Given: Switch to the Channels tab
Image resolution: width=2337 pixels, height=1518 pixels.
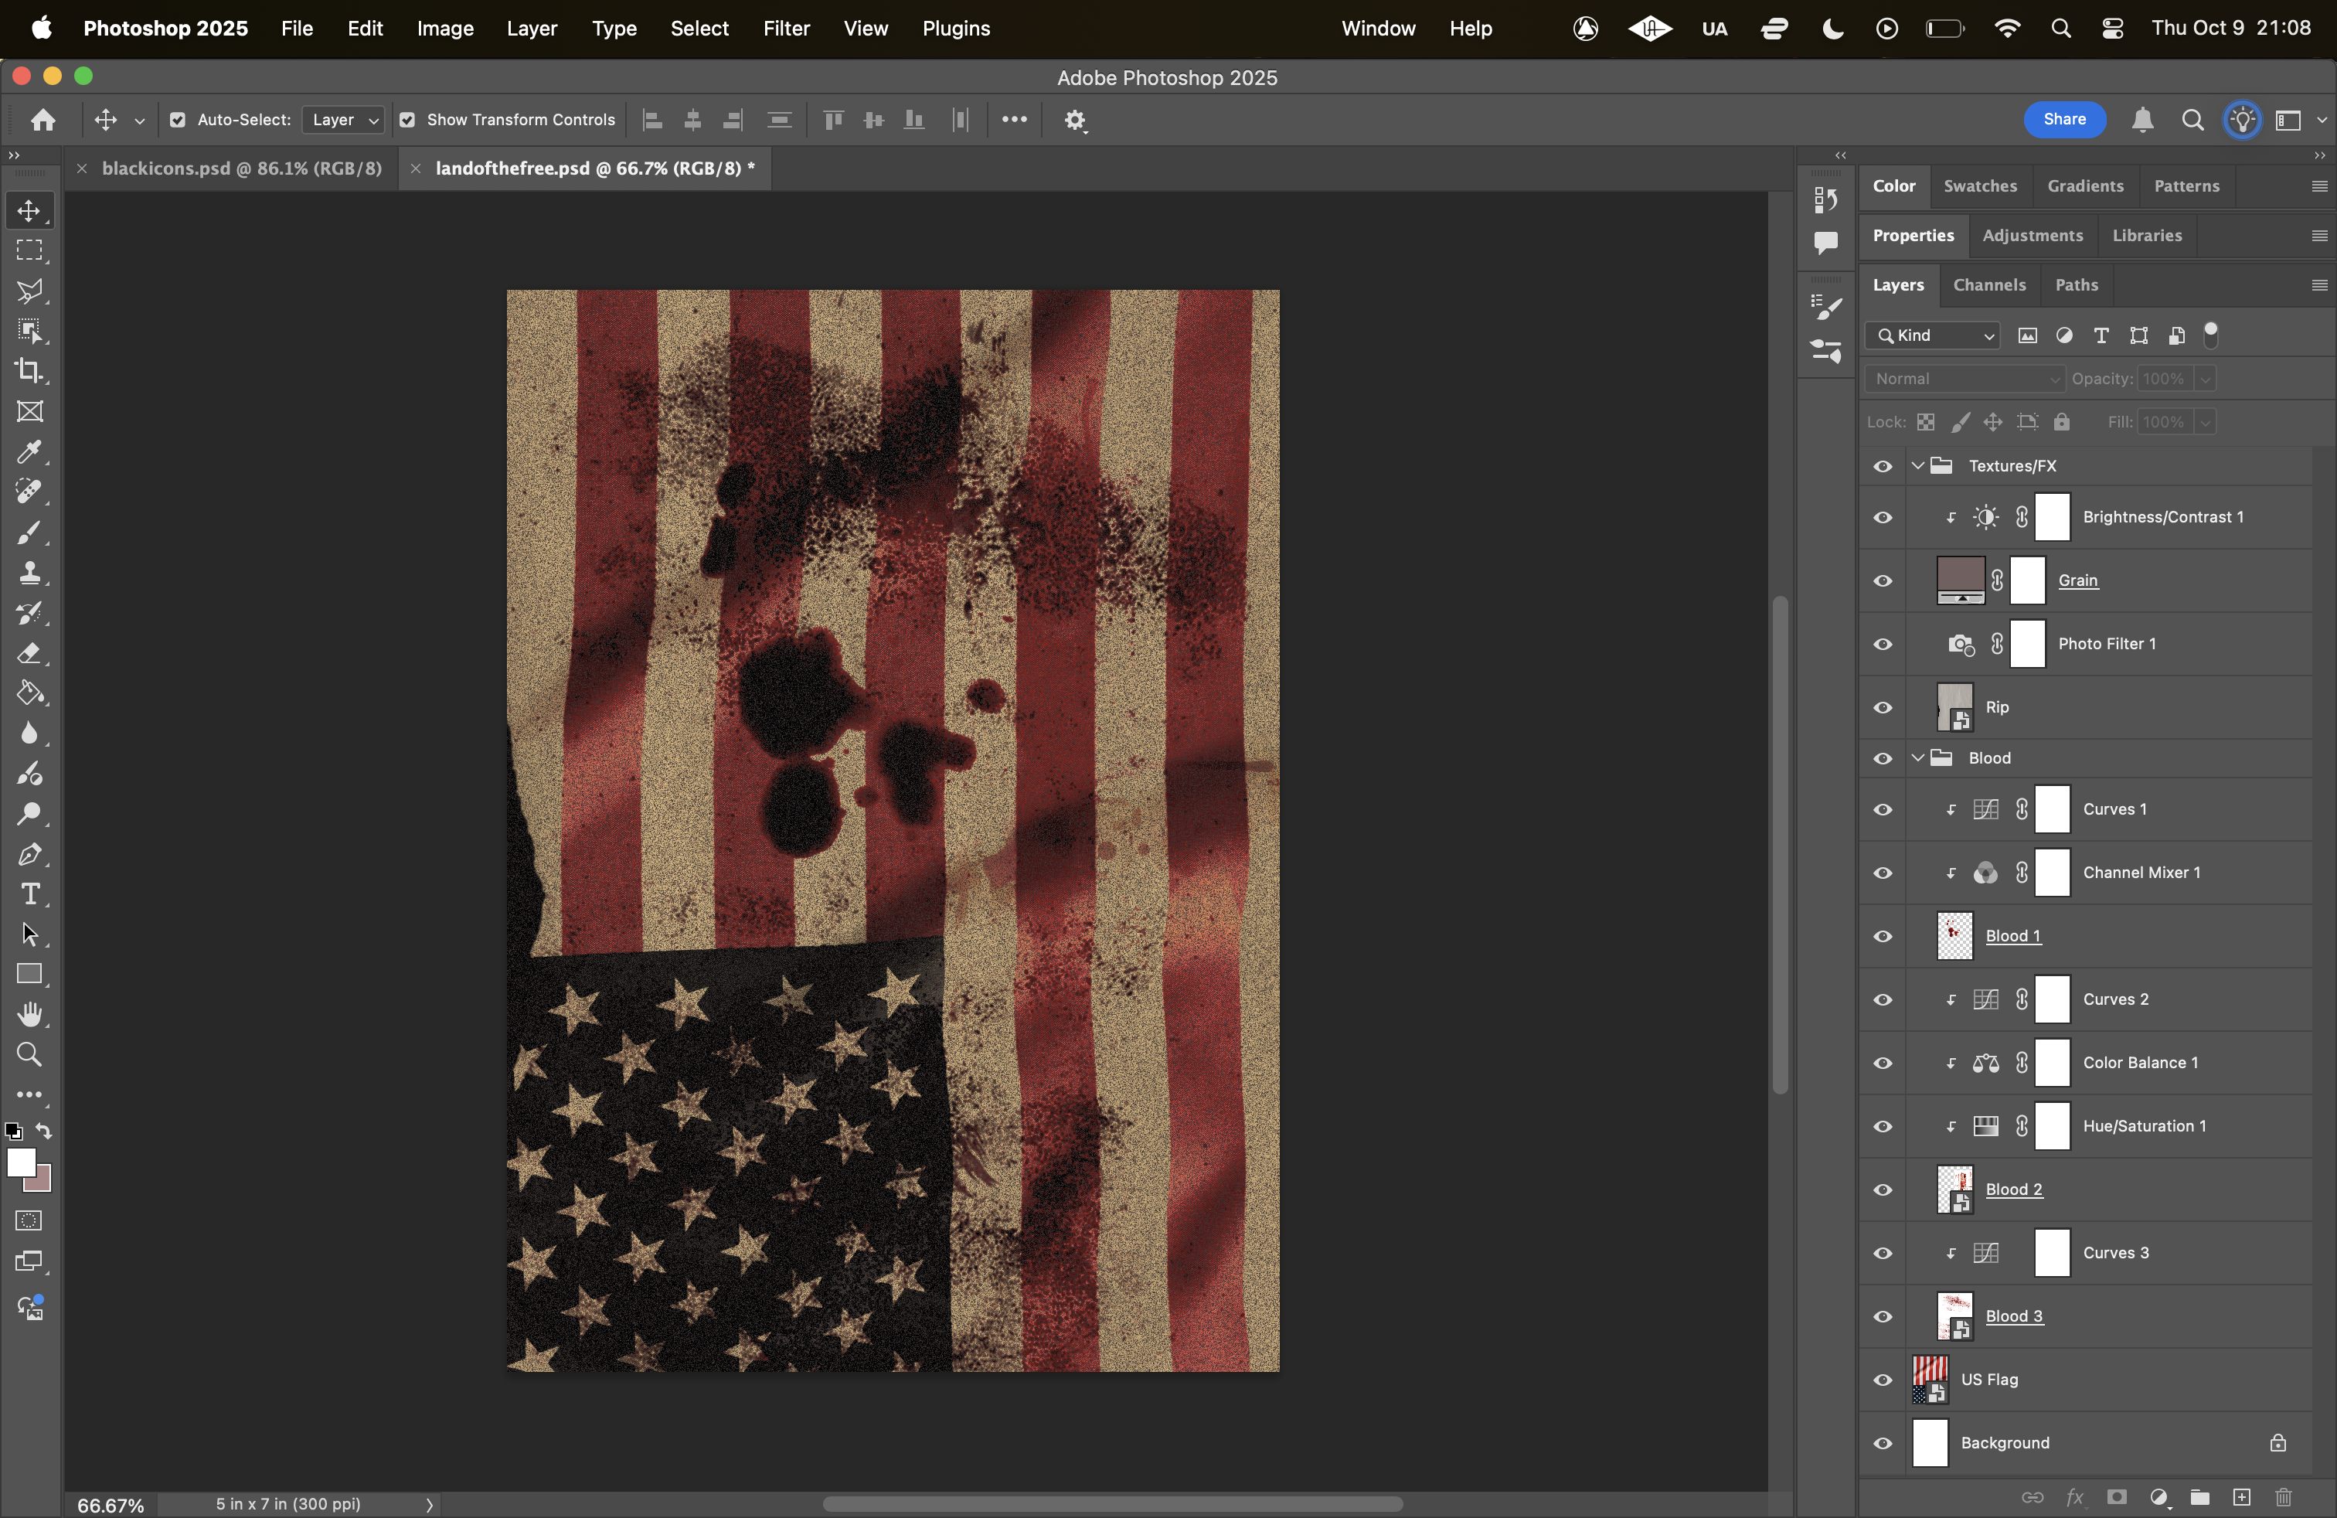Looking at the screenshot, I should [1989, 284].
